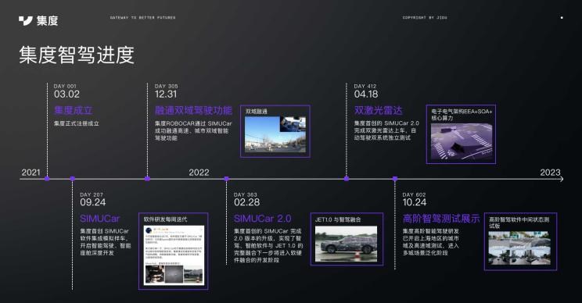This screenshot has width=582, height=303.
Task: Click the 12.31 date text
Action: coord(166,94)
